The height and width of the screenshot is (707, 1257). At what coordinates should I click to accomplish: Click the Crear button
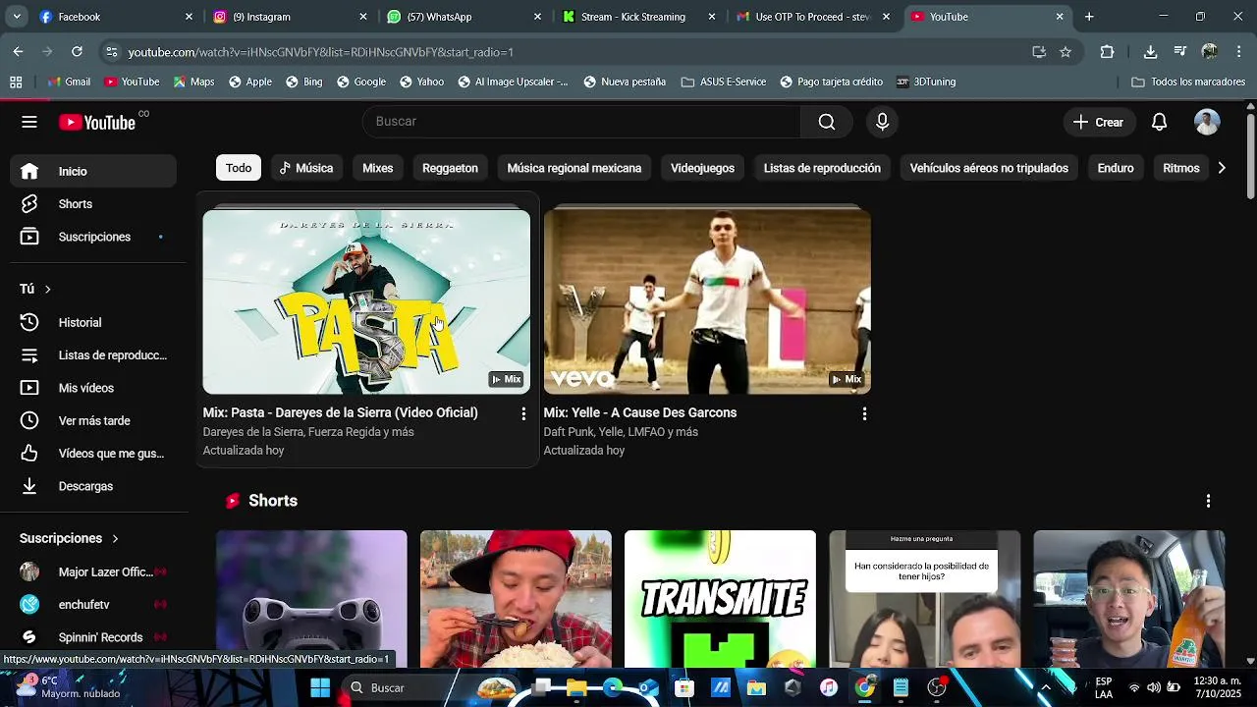1098,122
